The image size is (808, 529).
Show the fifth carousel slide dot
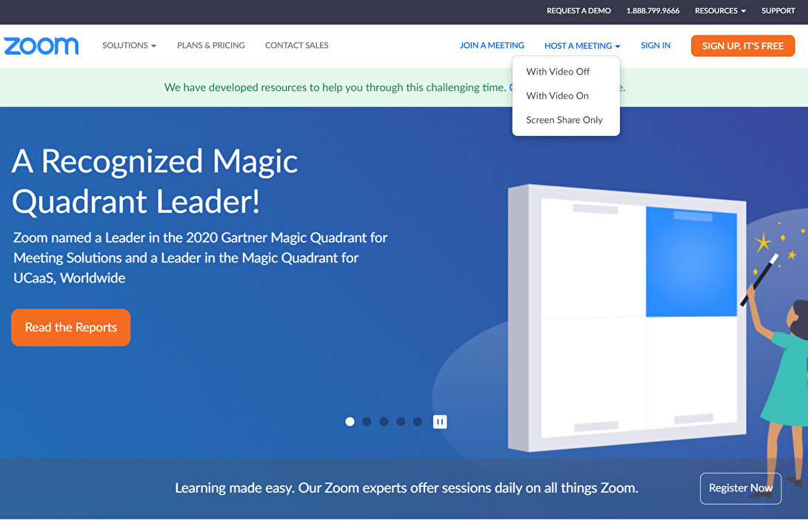418,422
